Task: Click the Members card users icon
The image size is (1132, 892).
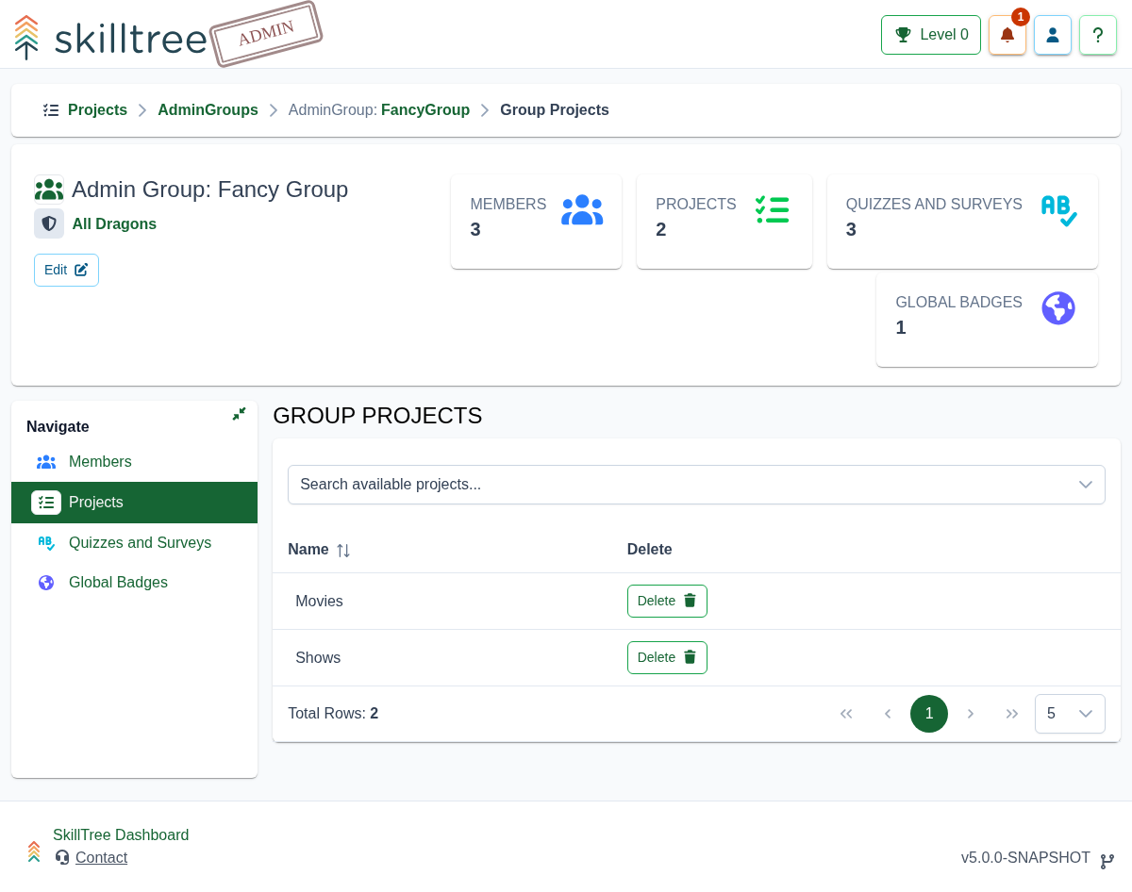Action: (x=582, y=210)
